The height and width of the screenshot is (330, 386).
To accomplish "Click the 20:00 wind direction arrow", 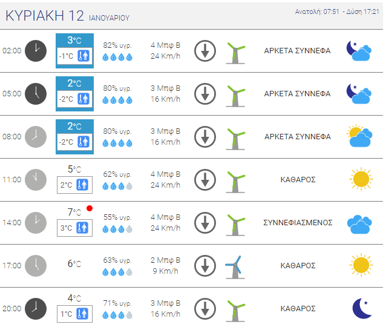I will point(205,308).
